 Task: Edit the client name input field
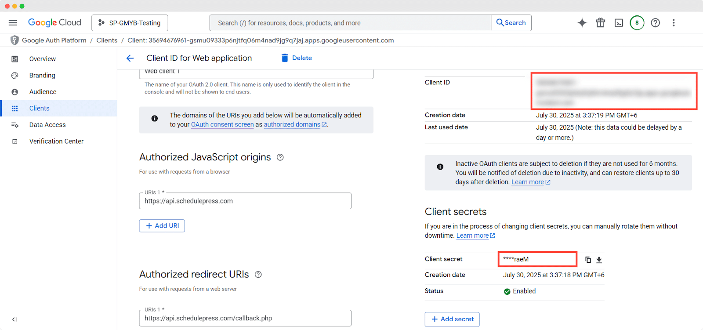(256, 73)
